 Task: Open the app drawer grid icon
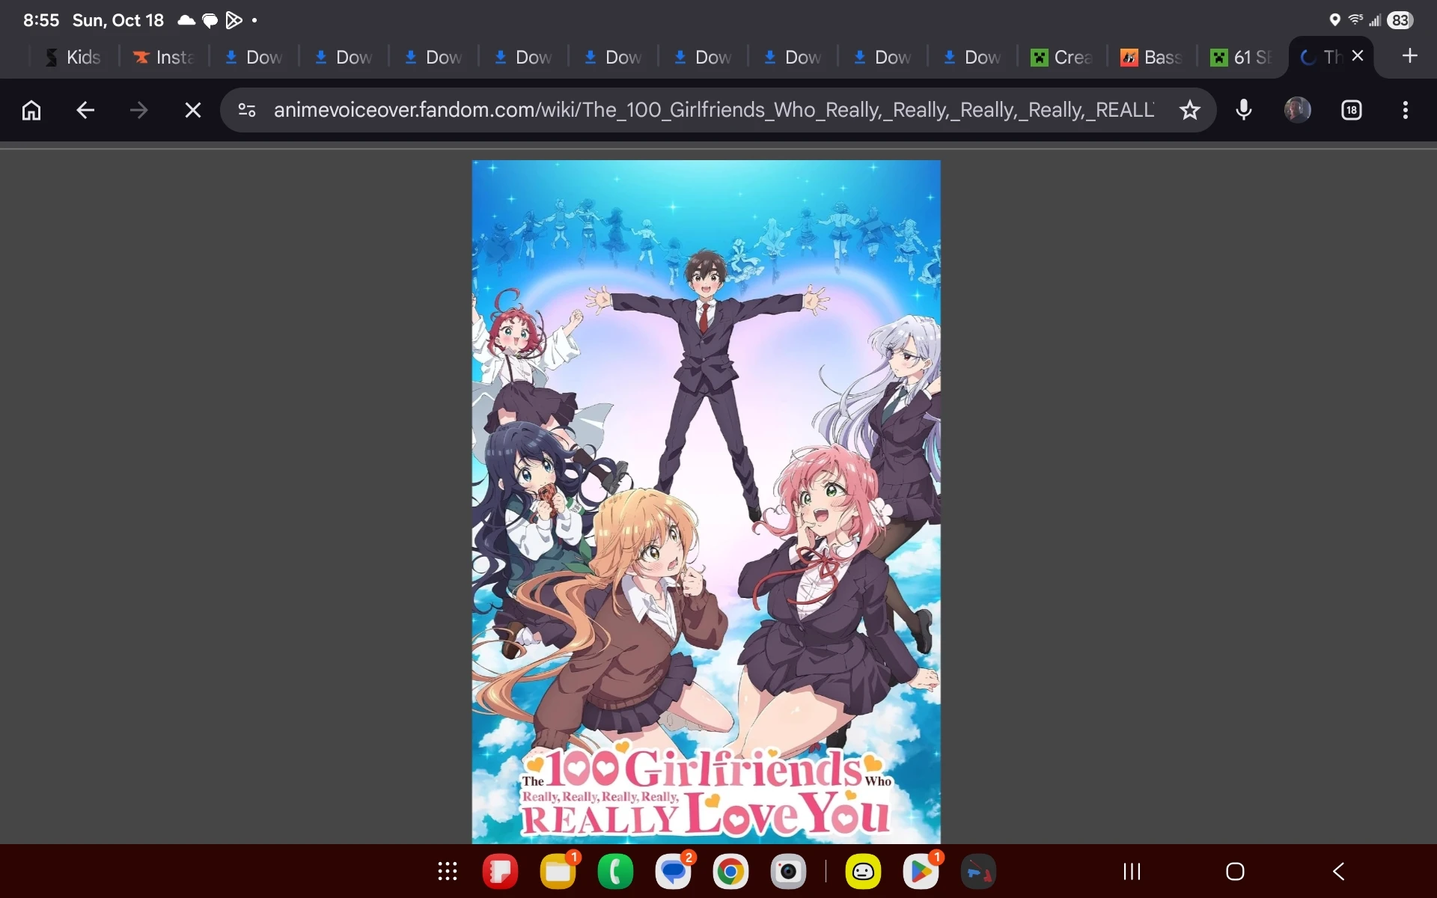448,871
